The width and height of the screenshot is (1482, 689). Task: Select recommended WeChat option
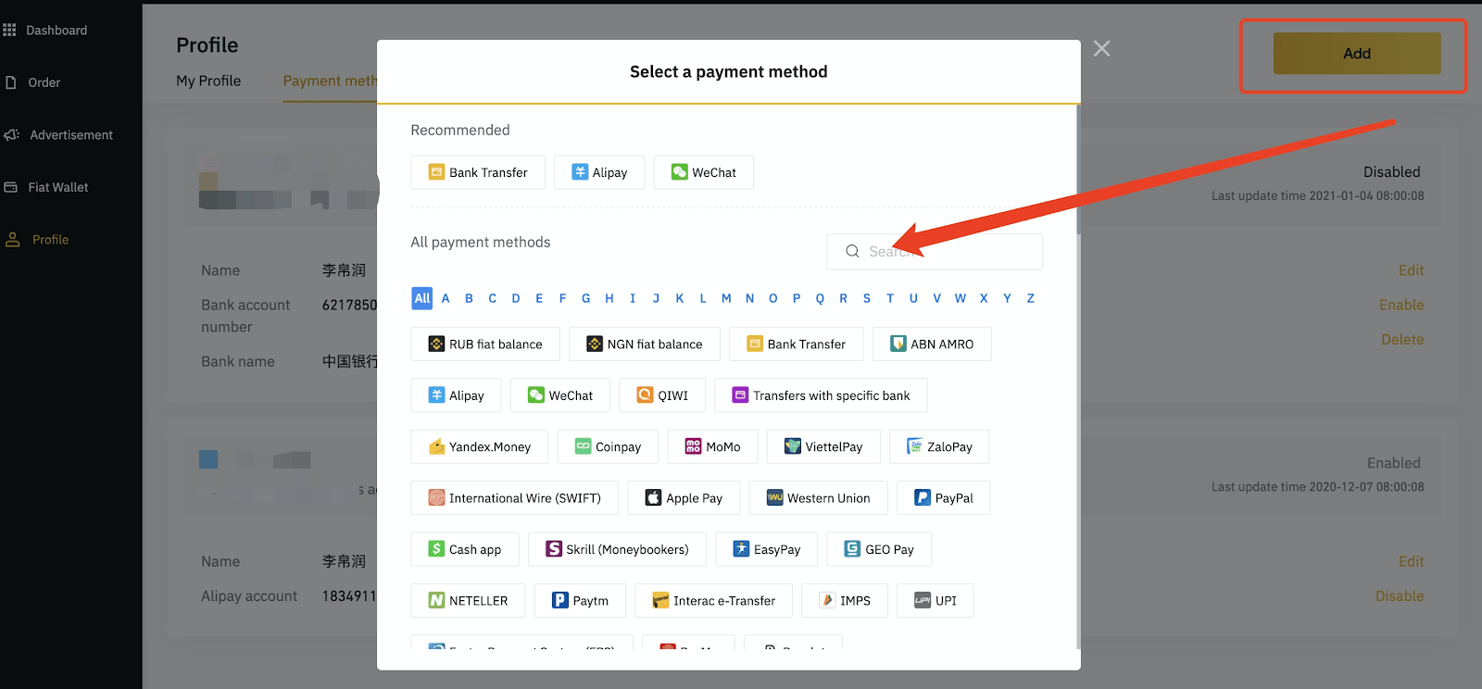pos(704,172)
